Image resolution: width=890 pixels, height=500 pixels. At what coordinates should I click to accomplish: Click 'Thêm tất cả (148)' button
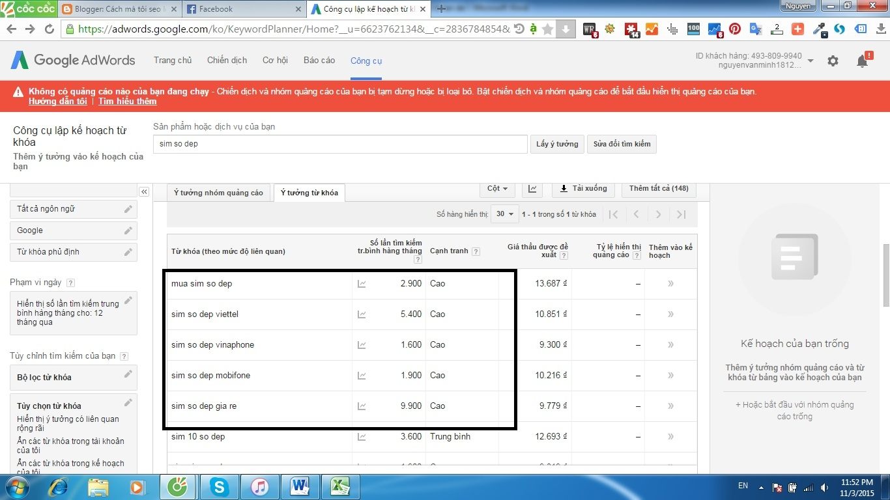659,189
